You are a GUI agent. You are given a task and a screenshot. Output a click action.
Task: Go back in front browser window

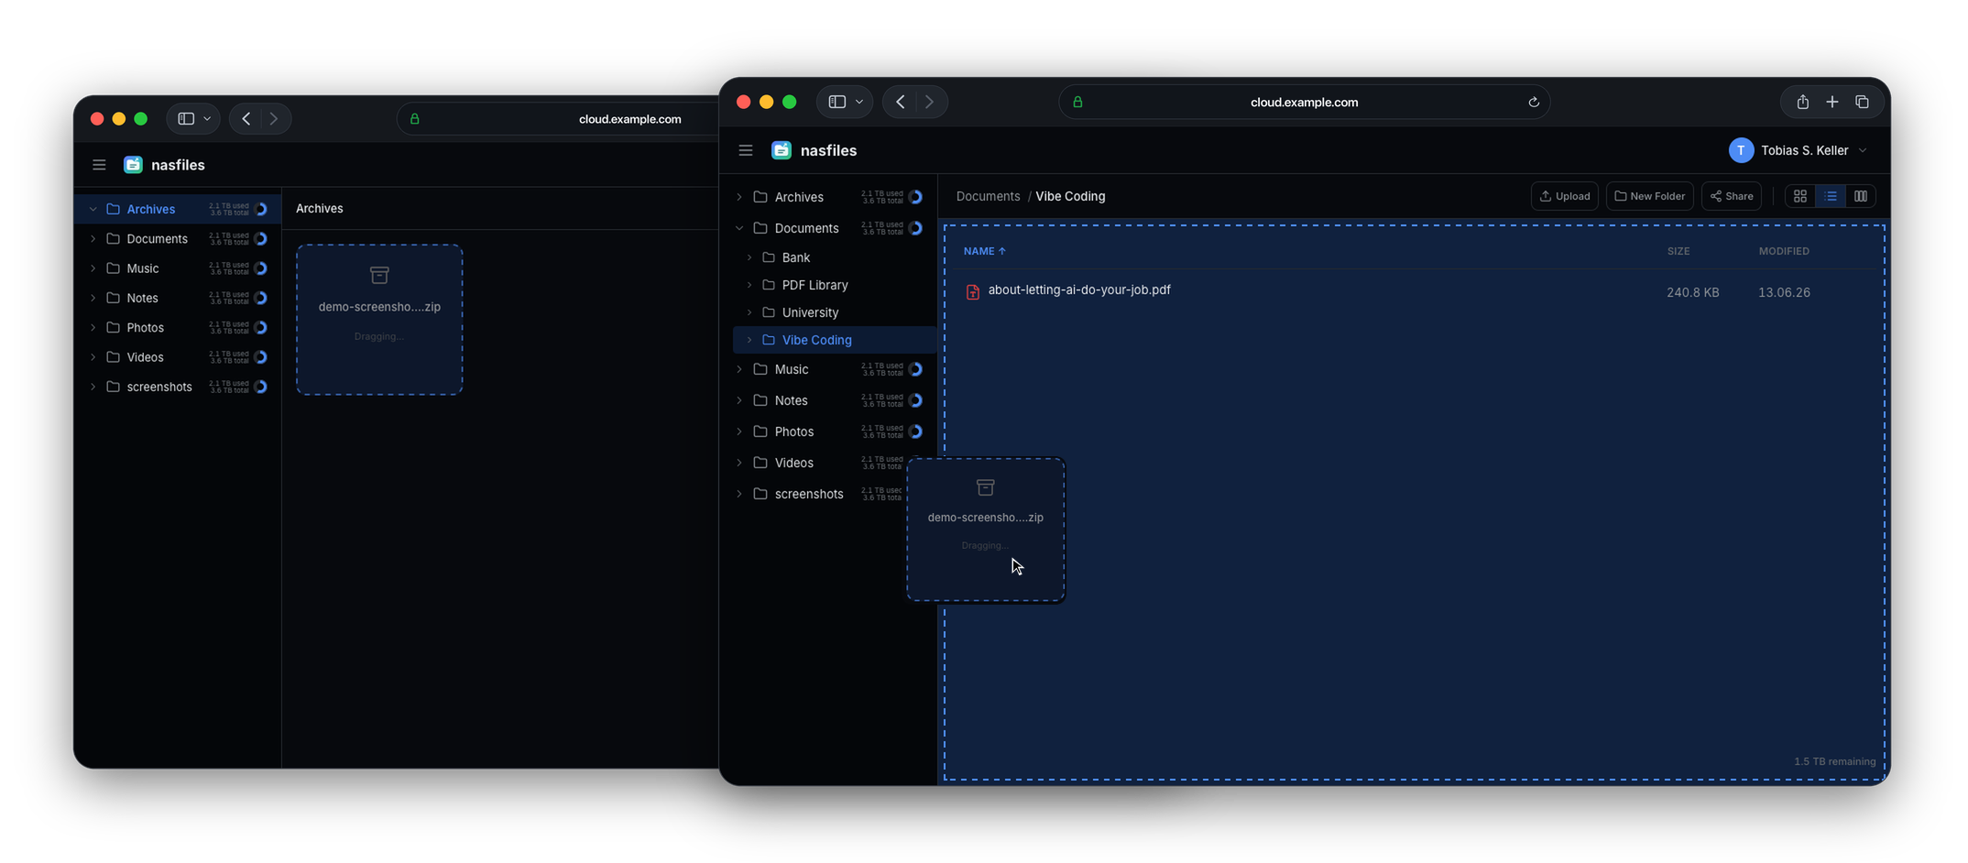[901, 102]
